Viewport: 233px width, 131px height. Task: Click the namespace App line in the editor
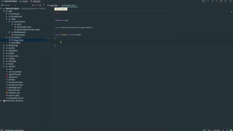[x=62, y=20]
